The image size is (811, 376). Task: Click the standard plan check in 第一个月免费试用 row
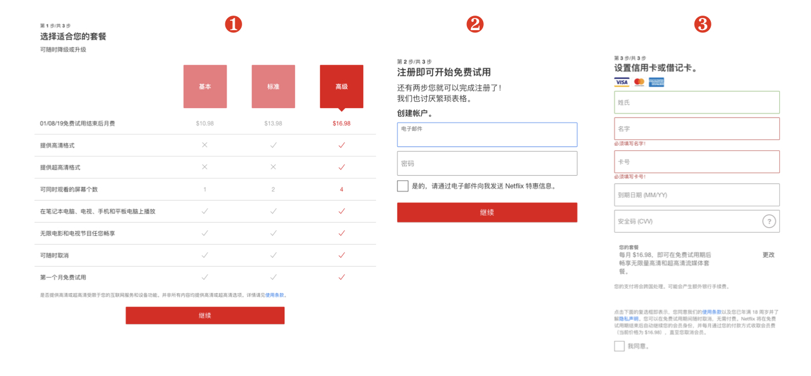[273, 277]
